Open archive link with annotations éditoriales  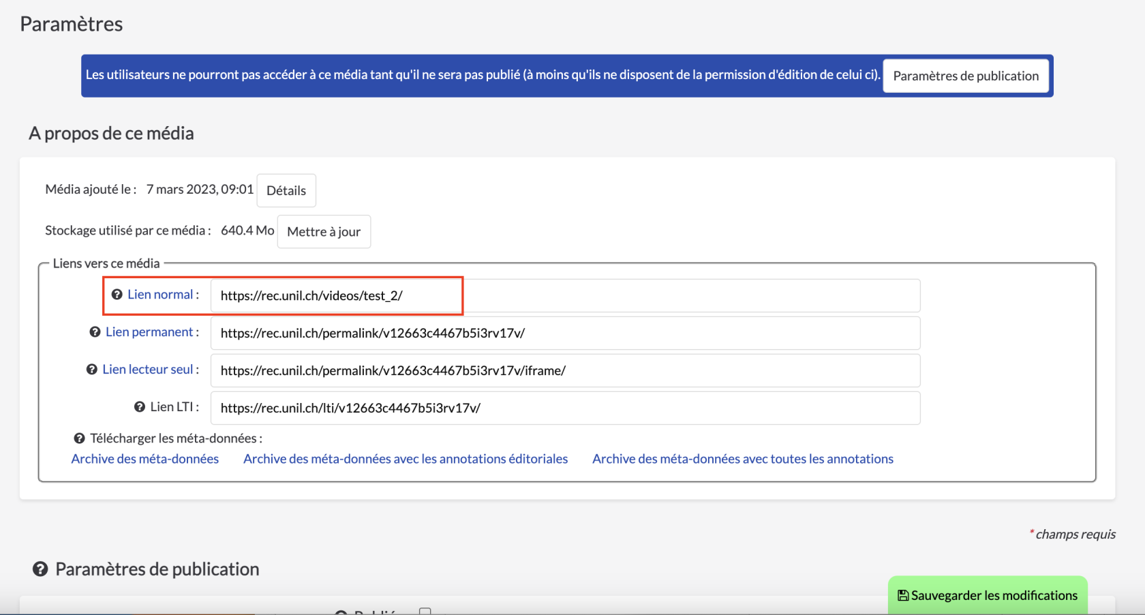pos(405,459)
